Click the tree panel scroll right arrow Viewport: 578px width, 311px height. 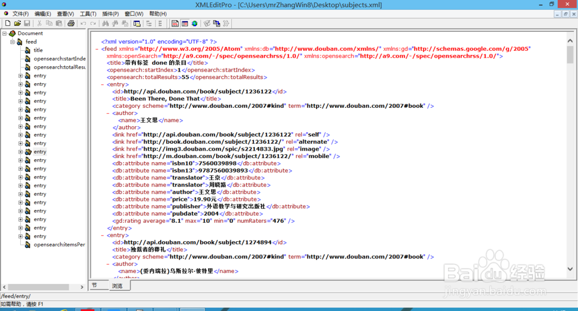coord(82,287)
